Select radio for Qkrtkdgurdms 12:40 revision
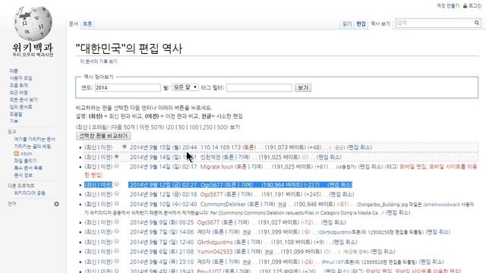Image resolution: width=486 pixels, height=273 pixels. click(116, 241)
